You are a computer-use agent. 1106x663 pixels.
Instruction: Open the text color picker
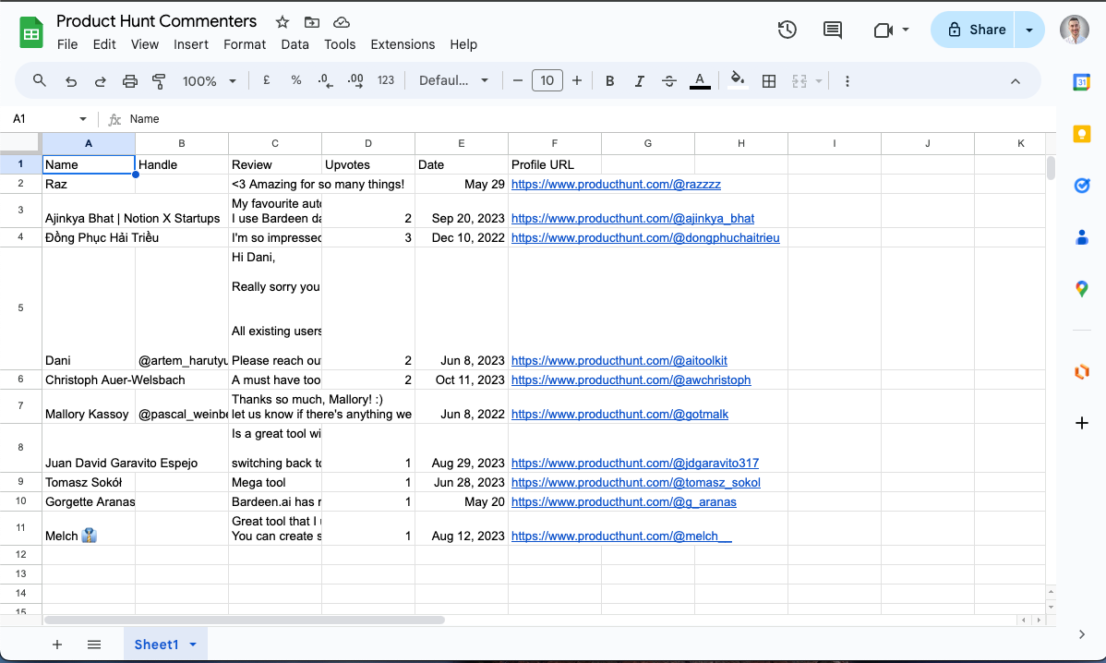pos(700,81)
